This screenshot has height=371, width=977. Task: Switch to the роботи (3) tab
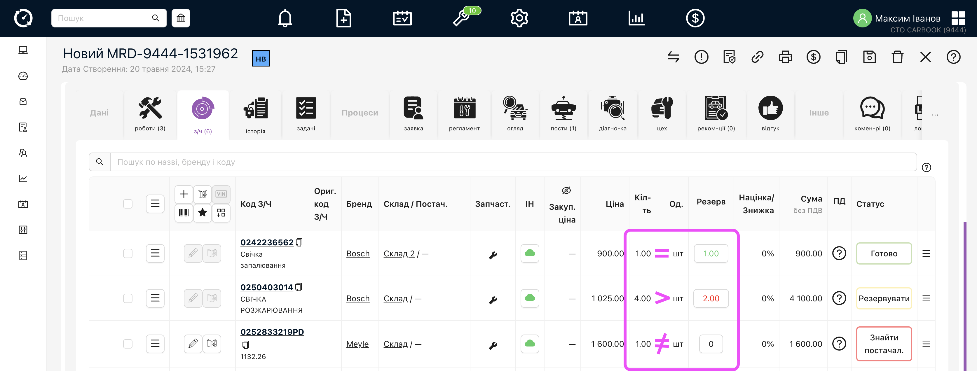pyautogui.click(x=150, y=114)
